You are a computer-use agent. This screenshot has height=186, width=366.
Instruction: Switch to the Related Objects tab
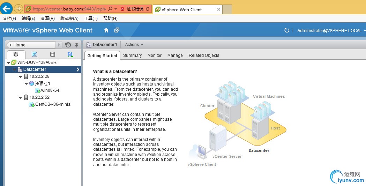[204, 55]
